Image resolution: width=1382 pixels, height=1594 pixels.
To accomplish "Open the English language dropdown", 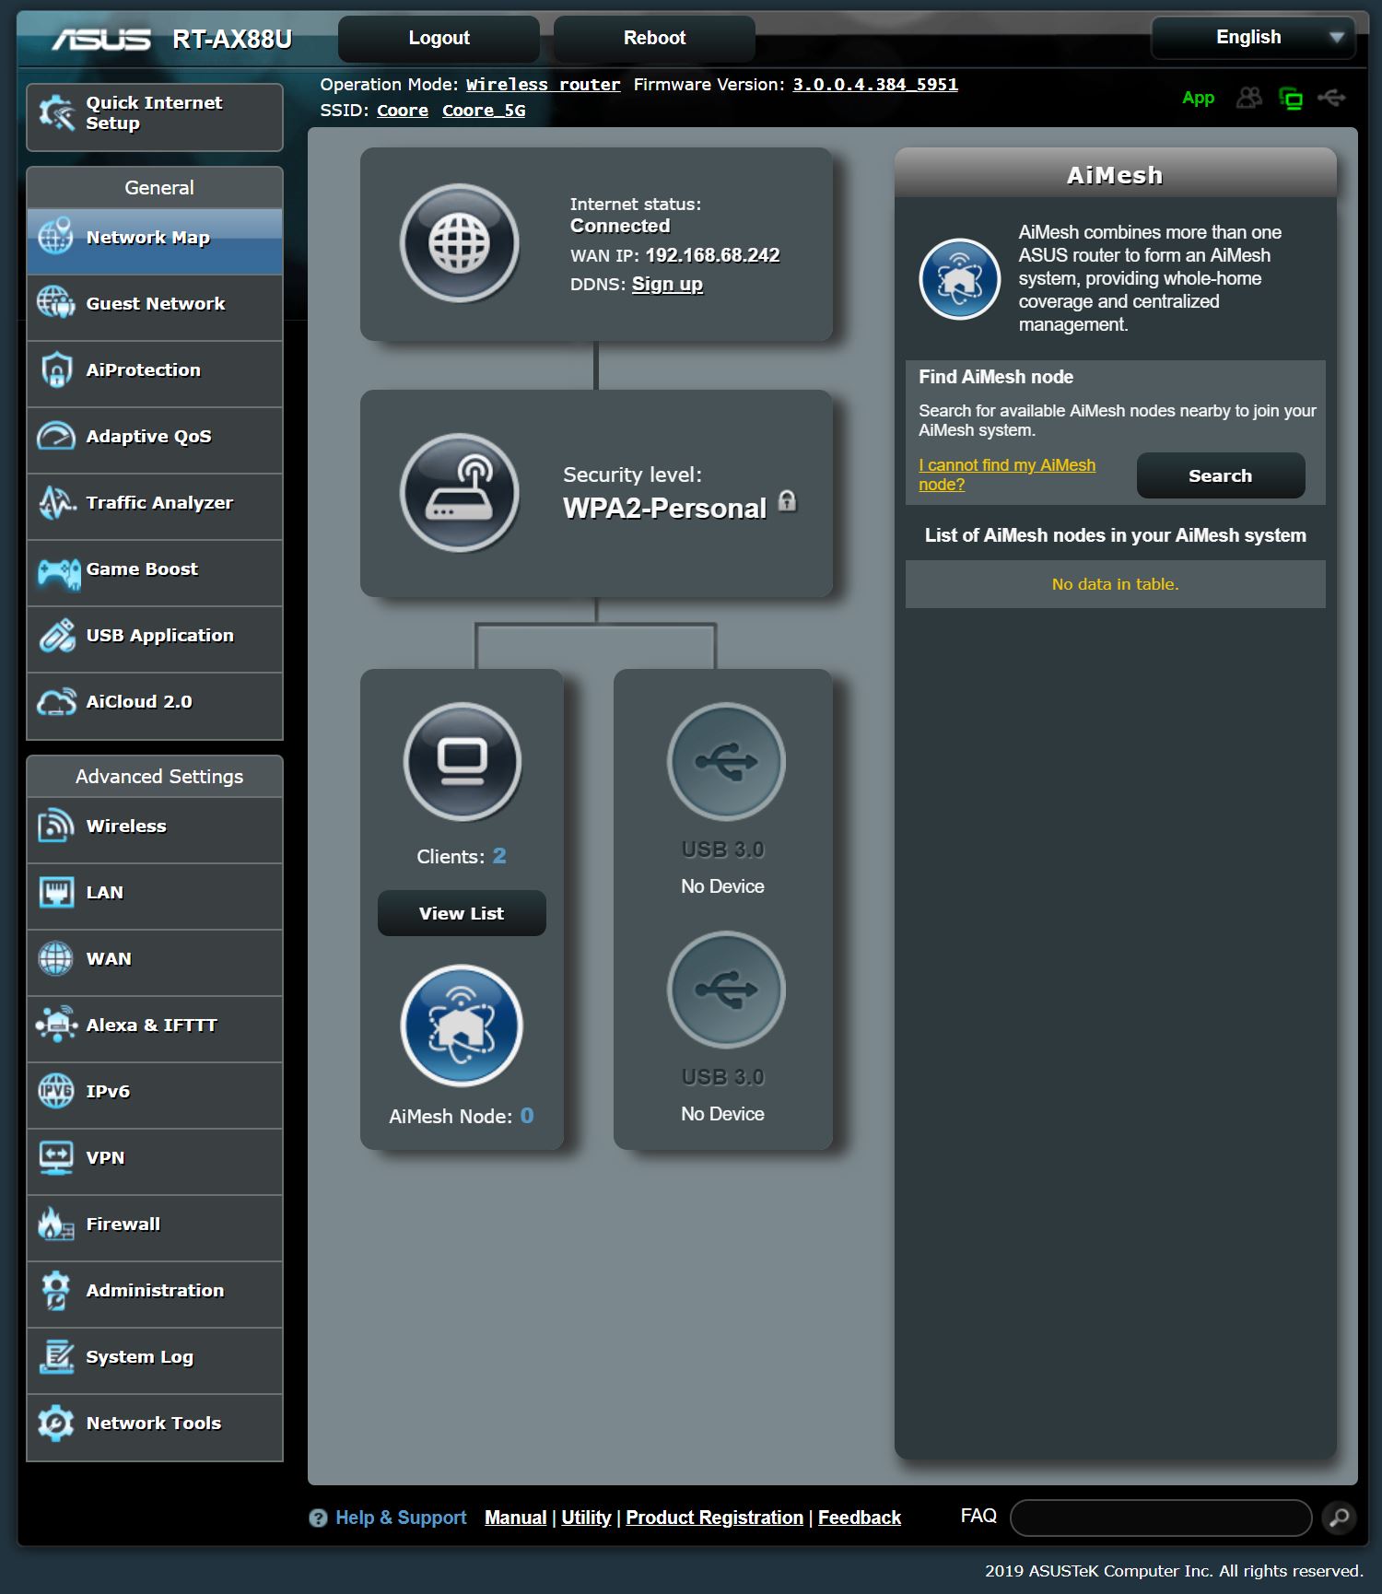I will 1253,38.
